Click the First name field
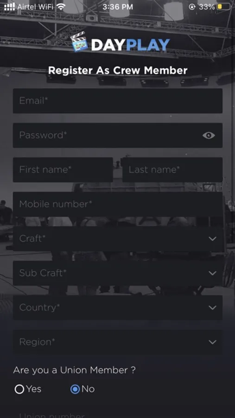This screenshot has width=235, height=418. tap(63, 170)
